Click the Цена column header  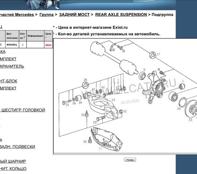coord(48,36)
